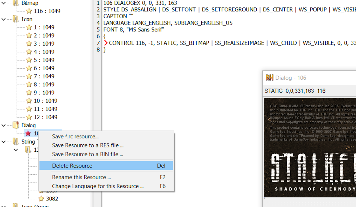Click star icon for Icon resource 12 : 1049
The height and width of the screenshot is (207, 356).
[29, 117]
